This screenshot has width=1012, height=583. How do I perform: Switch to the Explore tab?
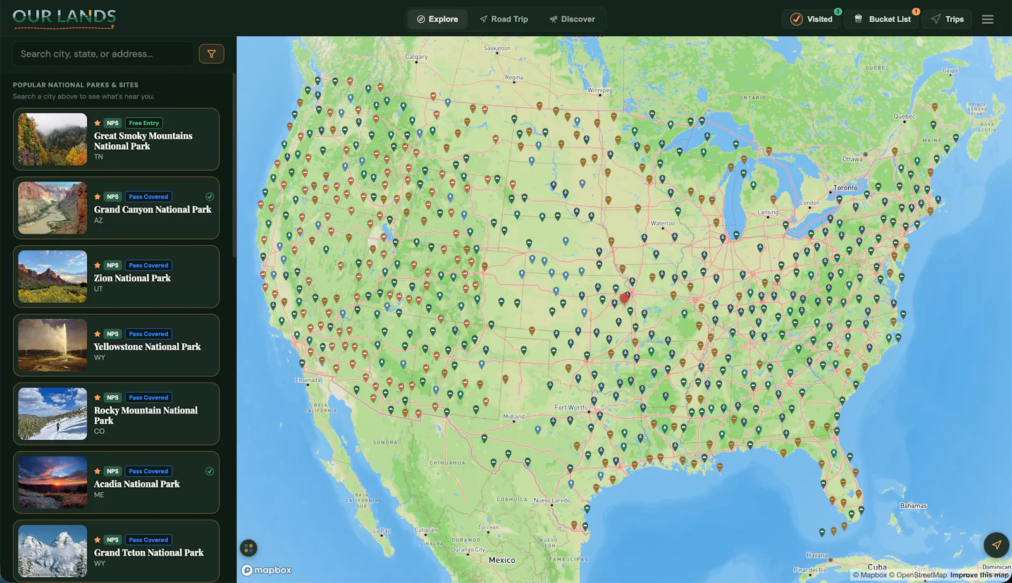pos(437,19)
